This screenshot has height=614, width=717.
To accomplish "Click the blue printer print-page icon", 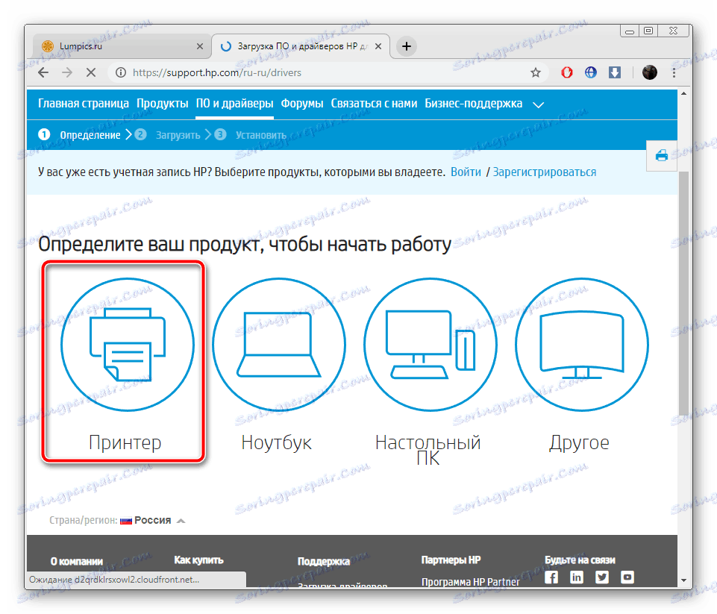I will (661, 155).
